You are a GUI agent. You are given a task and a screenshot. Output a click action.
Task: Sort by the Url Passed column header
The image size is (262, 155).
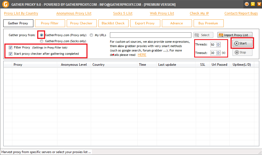click(220, 65)
